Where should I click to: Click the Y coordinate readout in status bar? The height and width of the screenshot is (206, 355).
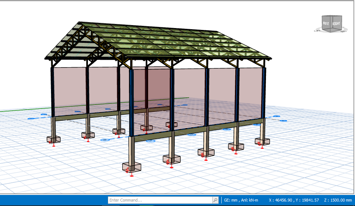[x=308, y=200]
